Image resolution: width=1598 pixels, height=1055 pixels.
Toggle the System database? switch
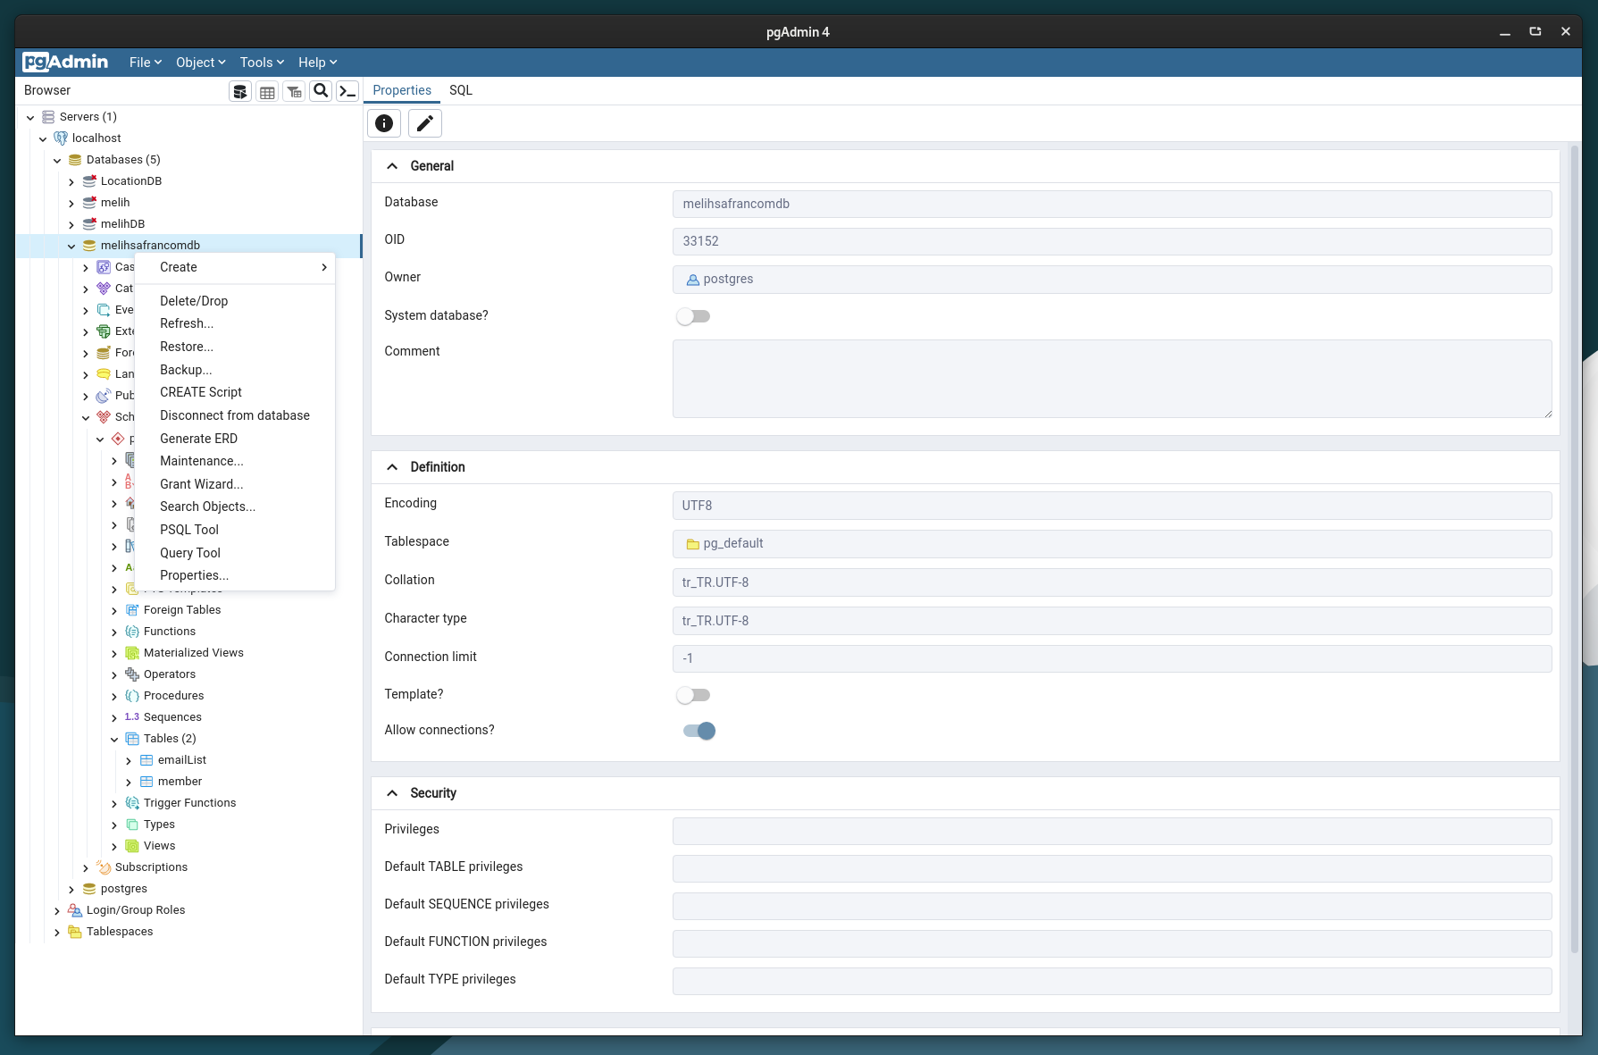point(693,316)
